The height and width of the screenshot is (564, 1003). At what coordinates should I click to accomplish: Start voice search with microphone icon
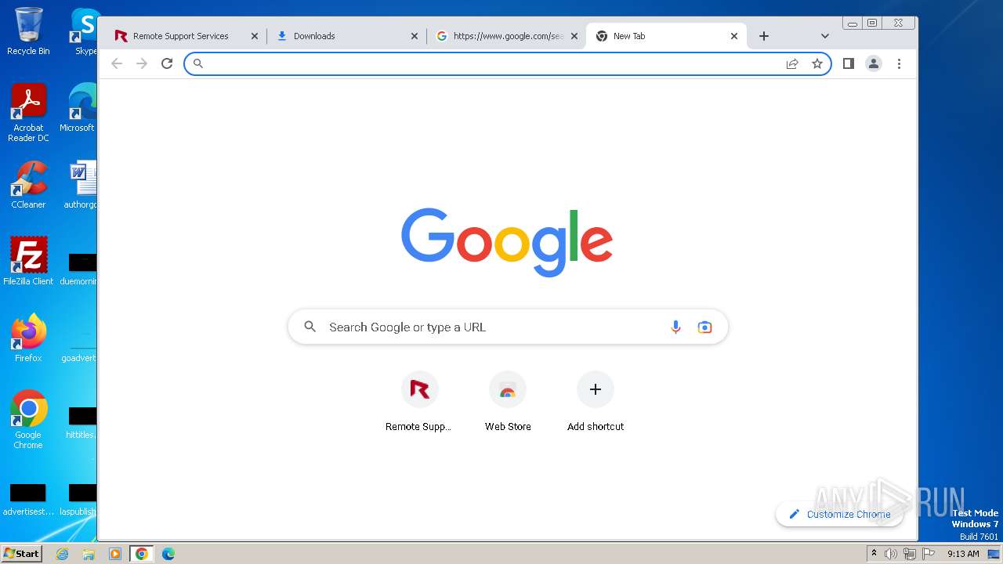click(675, 327)
